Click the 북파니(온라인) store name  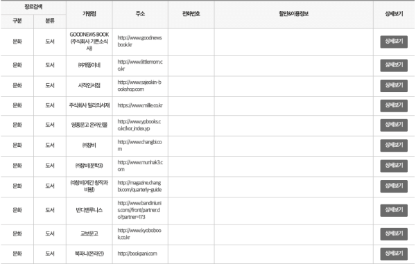89,254
